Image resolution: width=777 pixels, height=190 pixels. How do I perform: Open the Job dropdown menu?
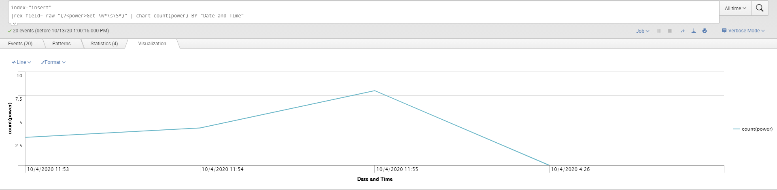[642, 31]
